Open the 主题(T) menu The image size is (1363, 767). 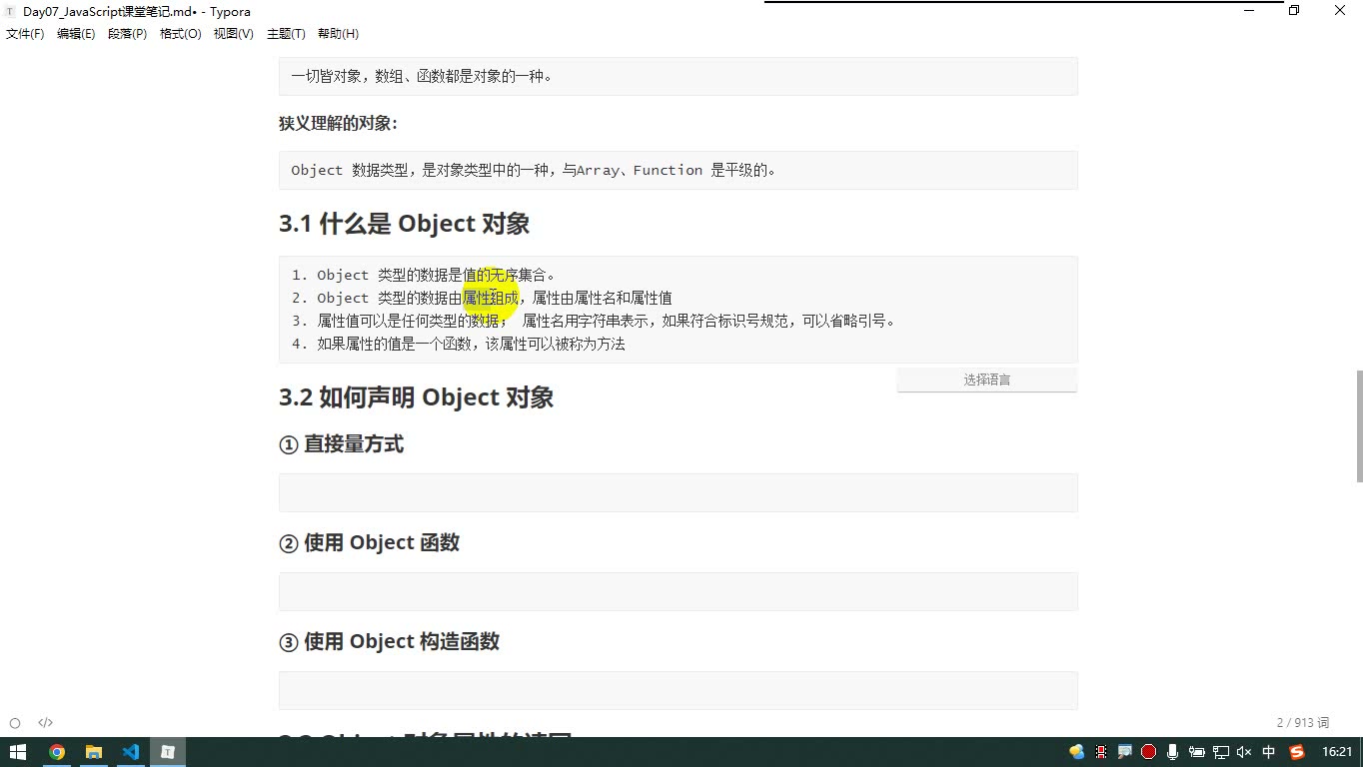[286, 34]
